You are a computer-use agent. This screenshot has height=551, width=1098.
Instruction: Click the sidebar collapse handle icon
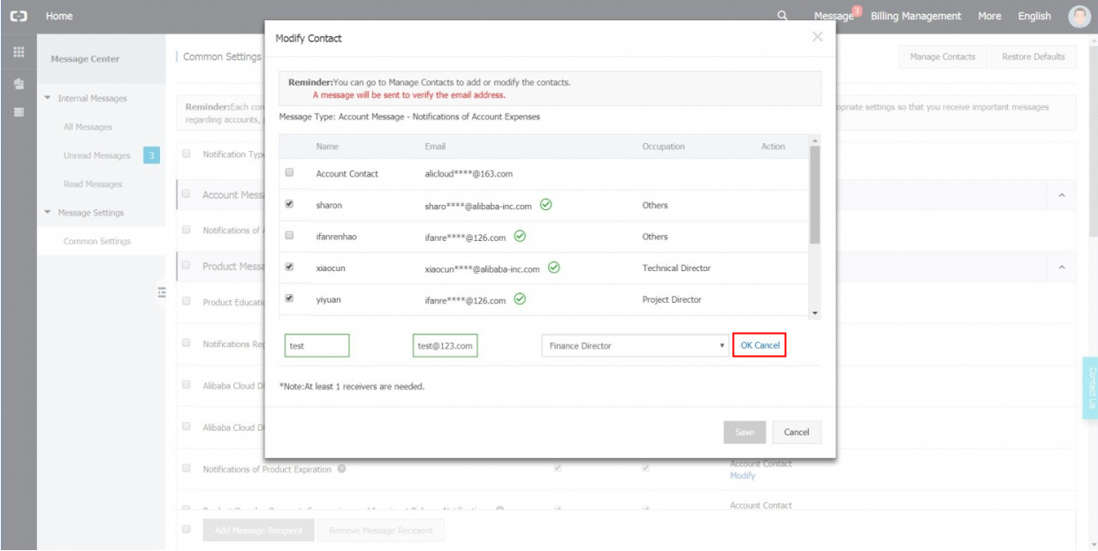click(162, 292)
